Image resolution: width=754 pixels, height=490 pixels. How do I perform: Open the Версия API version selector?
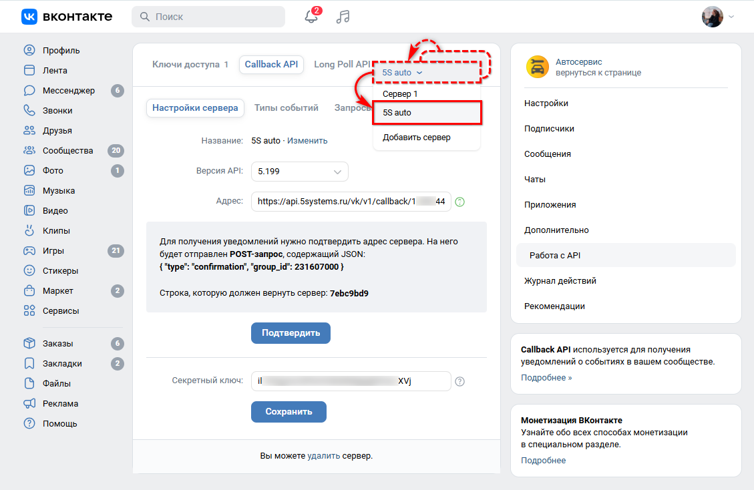(x=299, y=172)
